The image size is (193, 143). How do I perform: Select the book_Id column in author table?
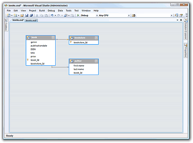[84, 73]
